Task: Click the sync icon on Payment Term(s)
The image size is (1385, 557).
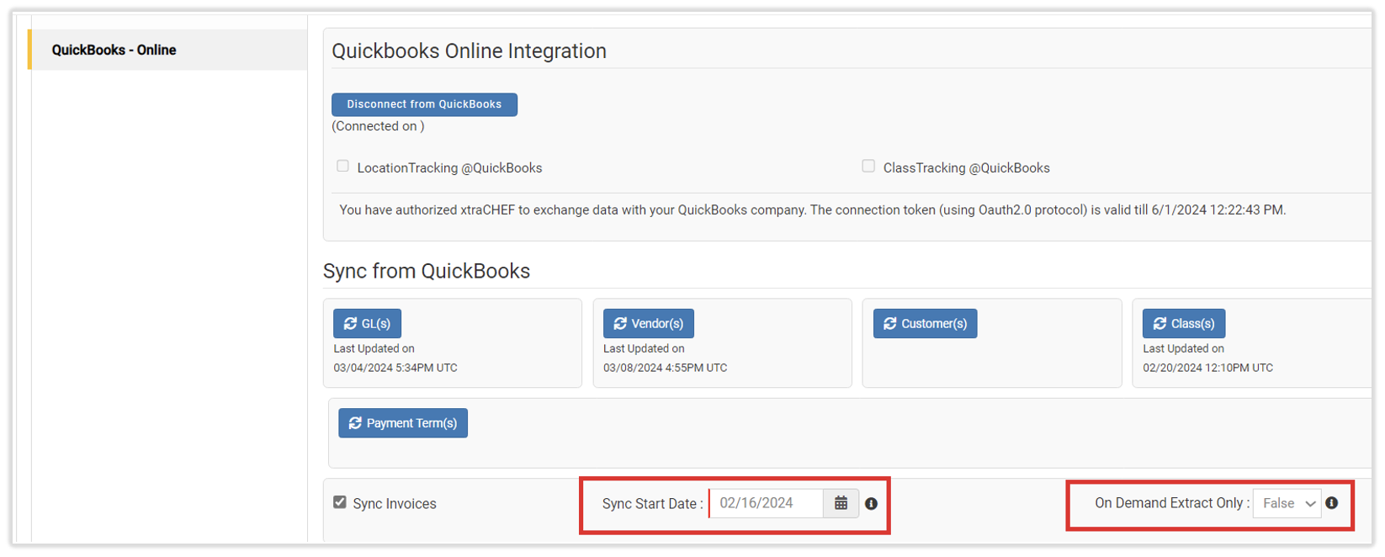Action: pos(355,423)
